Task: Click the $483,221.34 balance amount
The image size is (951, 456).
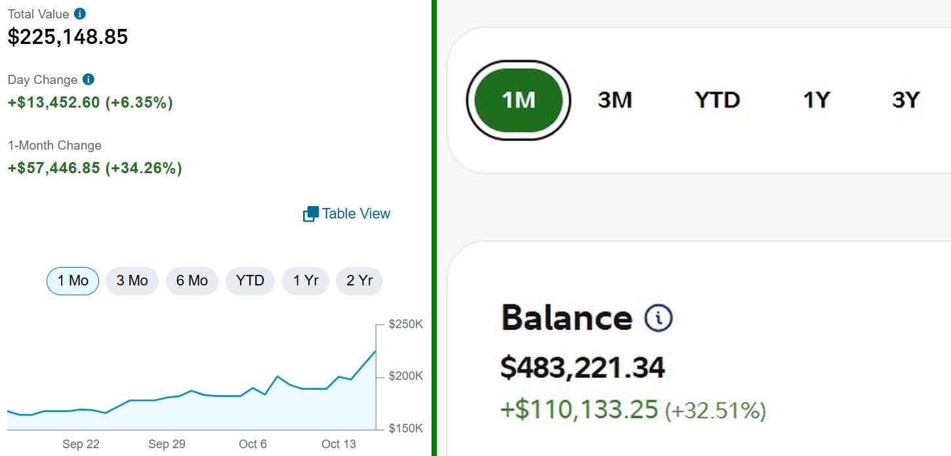Action: click(582, 367)
